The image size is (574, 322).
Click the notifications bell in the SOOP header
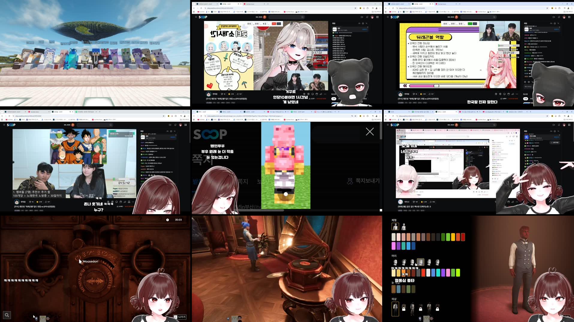pyautogui.click(x=367, y=17)
